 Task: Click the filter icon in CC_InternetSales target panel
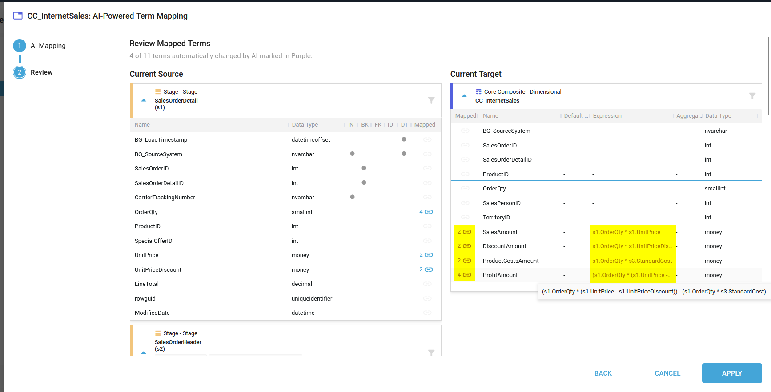pyautogui.click(x=752, y=96)
